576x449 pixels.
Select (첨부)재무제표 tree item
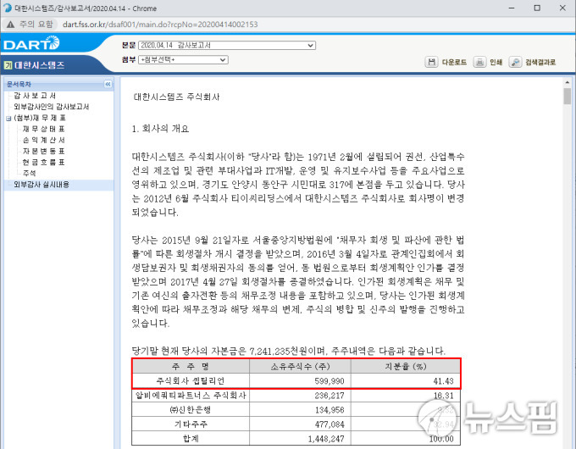tap(40, 118)
